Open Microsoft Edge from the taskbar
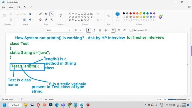The height and width of the screenshot is (108, 192). click(57, 105)
